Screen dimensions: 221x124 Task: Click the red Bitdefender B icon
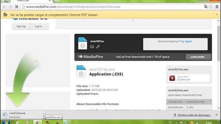(172, 78)
